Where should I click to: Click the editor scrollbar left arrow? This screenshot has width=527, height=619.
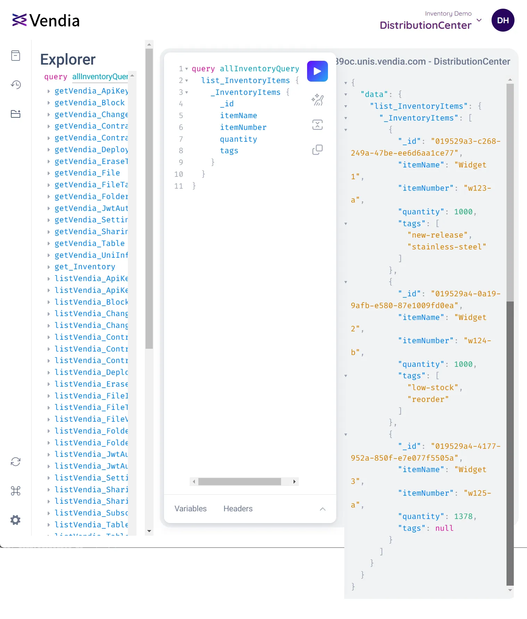point(194,481)
